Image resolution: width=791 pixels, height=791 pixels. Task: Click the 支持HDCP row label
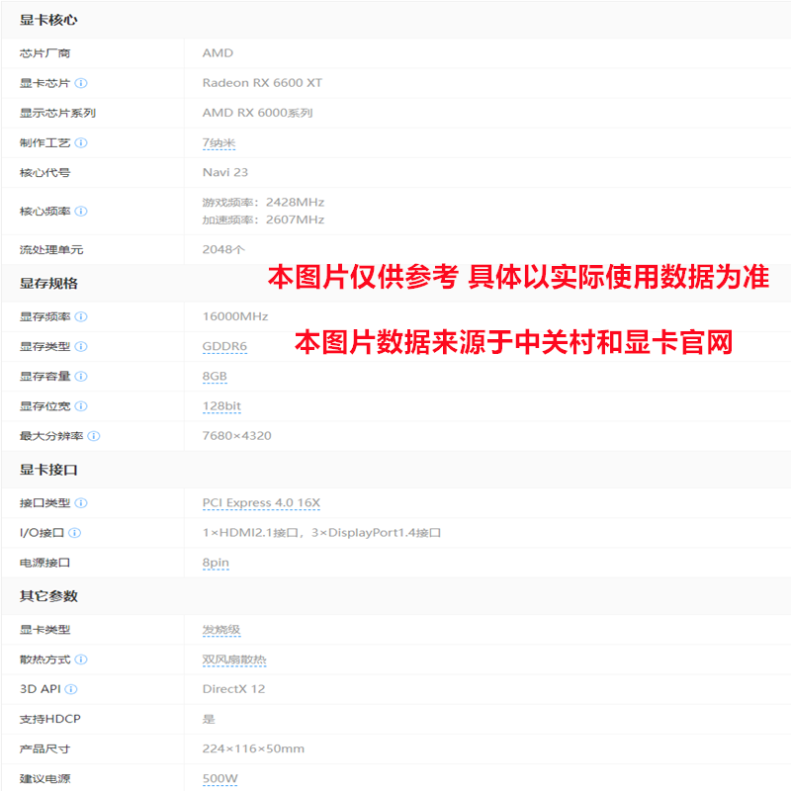click(50, 719)
